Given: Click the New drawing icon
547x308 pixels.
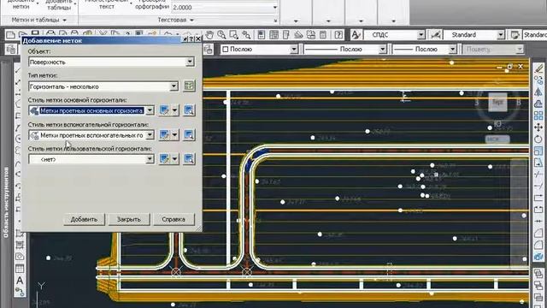Looking at the screenshot, I should coord(11,34).
